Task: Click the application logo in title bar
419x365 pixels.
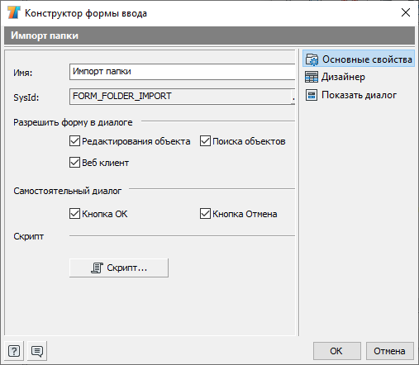Action: 14,12
